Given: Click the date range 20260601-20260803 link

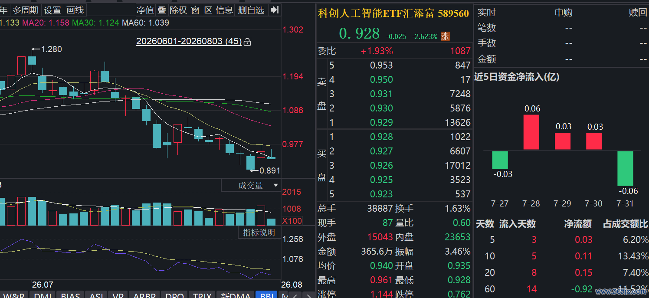Looking at the screenshot, I should 189,41.
